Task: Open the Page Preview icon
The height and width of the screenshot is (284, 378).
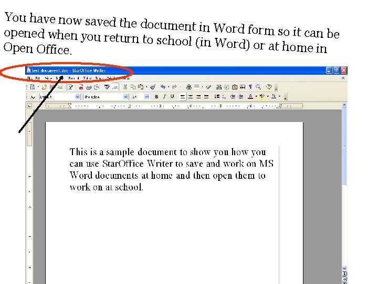Action: point(97,87)
